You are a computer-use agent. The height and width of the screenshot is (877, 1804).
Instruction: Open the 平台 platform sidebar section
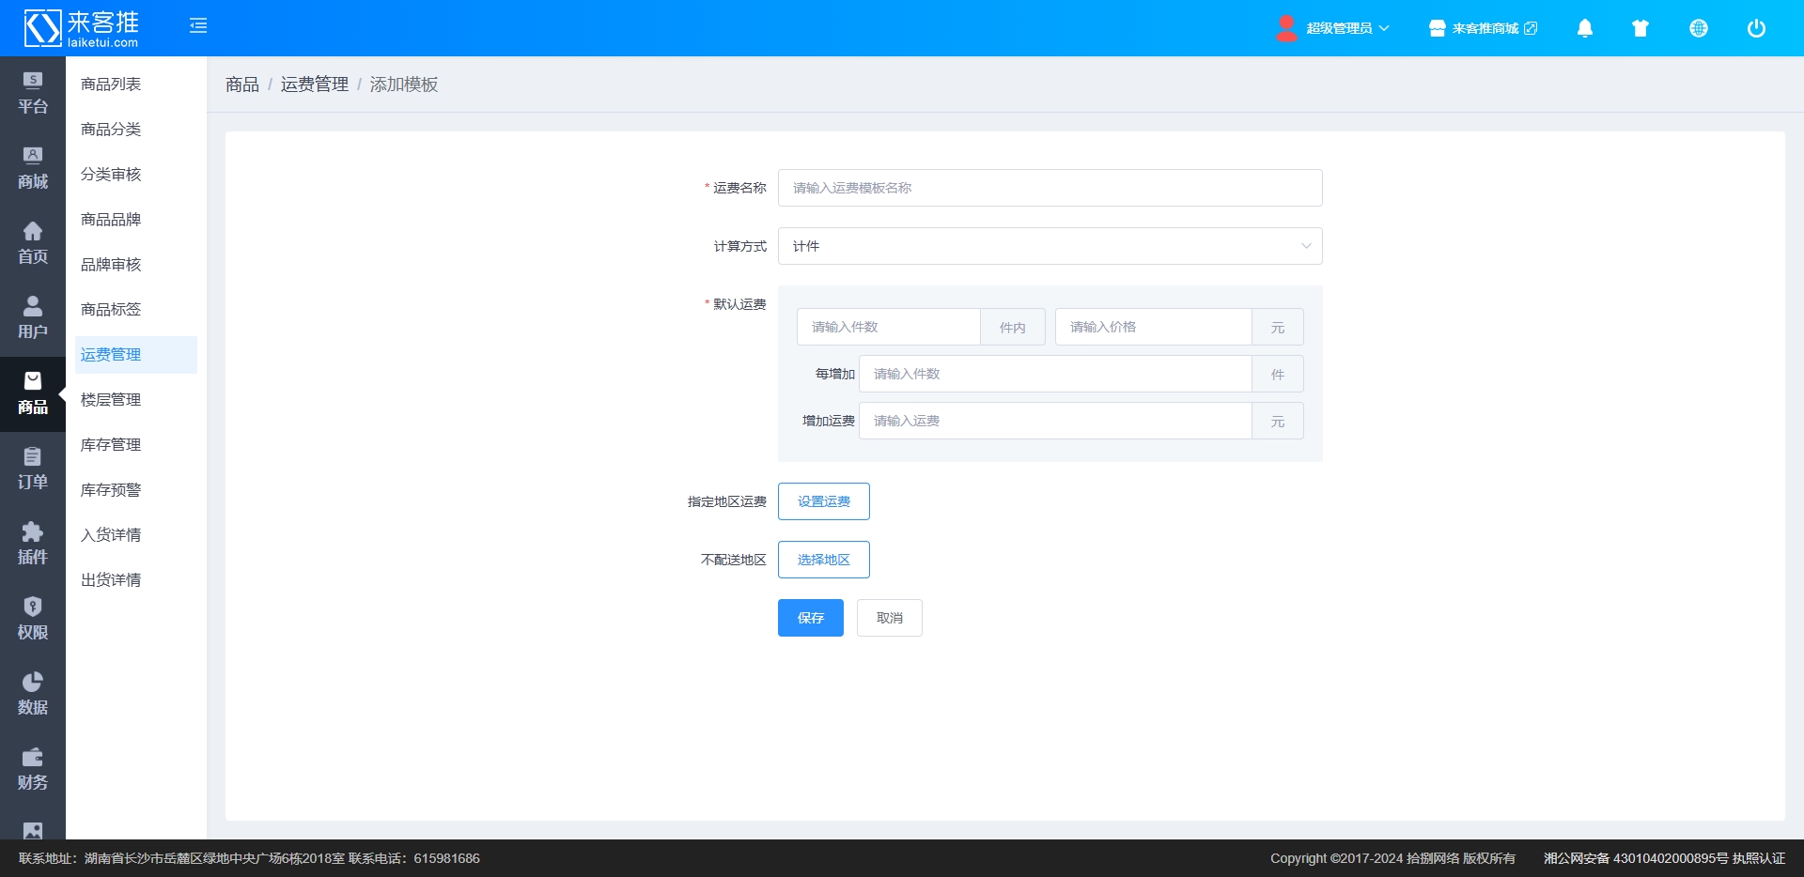click(33, 94)
